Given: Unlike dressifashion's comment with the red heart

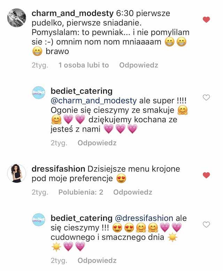Looking at the screenshot, I should point(206,175).
